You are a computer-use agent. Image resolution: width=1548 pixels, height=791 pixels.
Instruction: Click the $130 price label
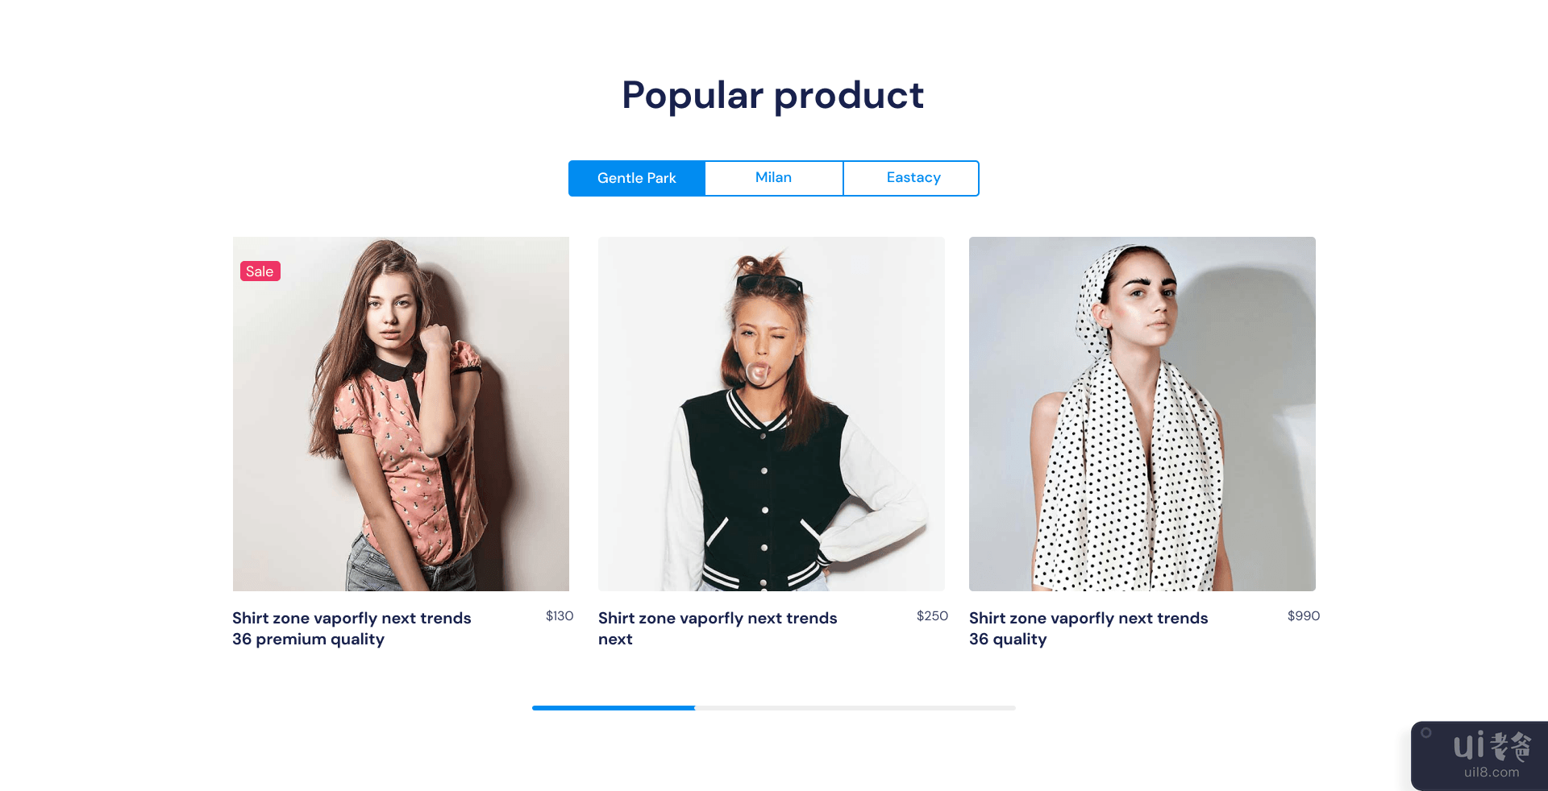pos(560,616)
